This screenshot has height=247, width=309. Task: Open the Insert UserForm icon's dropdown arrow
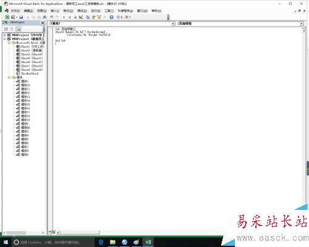pyautogui.click(x=17, y=17)
